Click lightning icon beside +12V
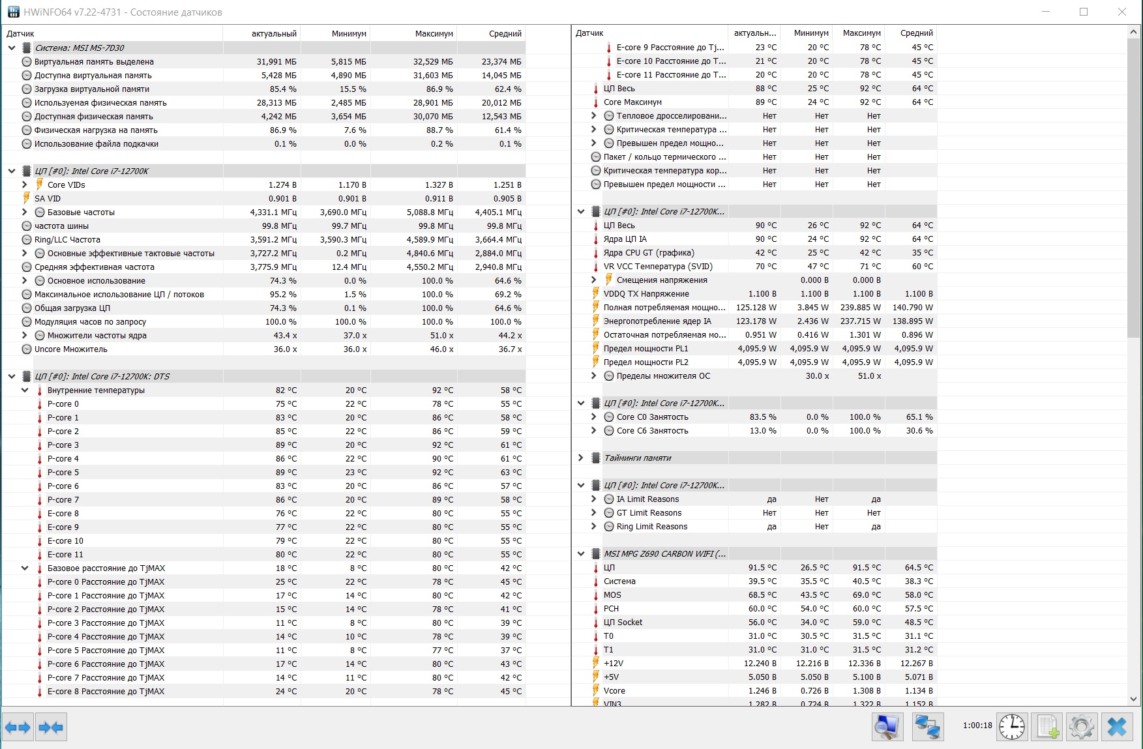Viewport: 1143px width, 749px height. [596, 663]
